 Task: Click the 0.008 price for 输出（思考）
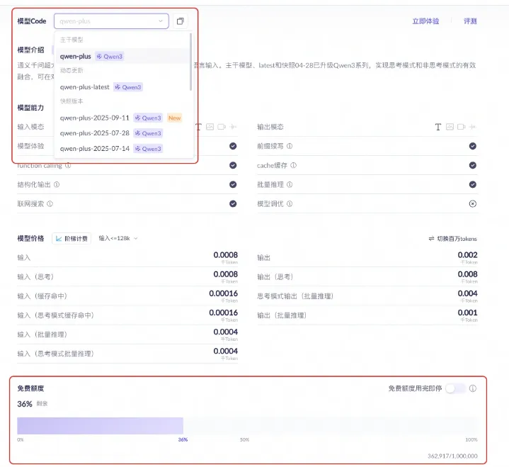pyautogui.click(x=467, y=274)
